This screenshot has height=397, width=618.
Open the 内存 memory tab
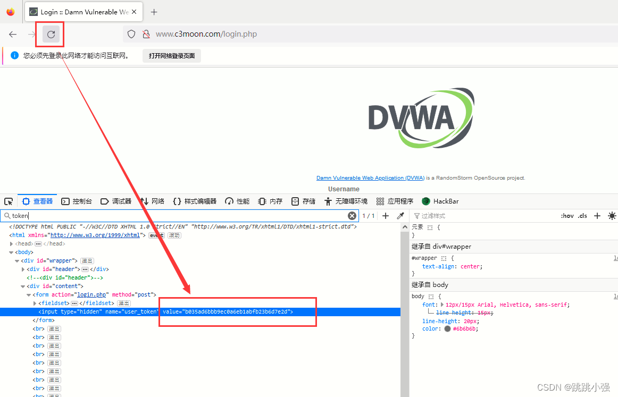point(270,201)
